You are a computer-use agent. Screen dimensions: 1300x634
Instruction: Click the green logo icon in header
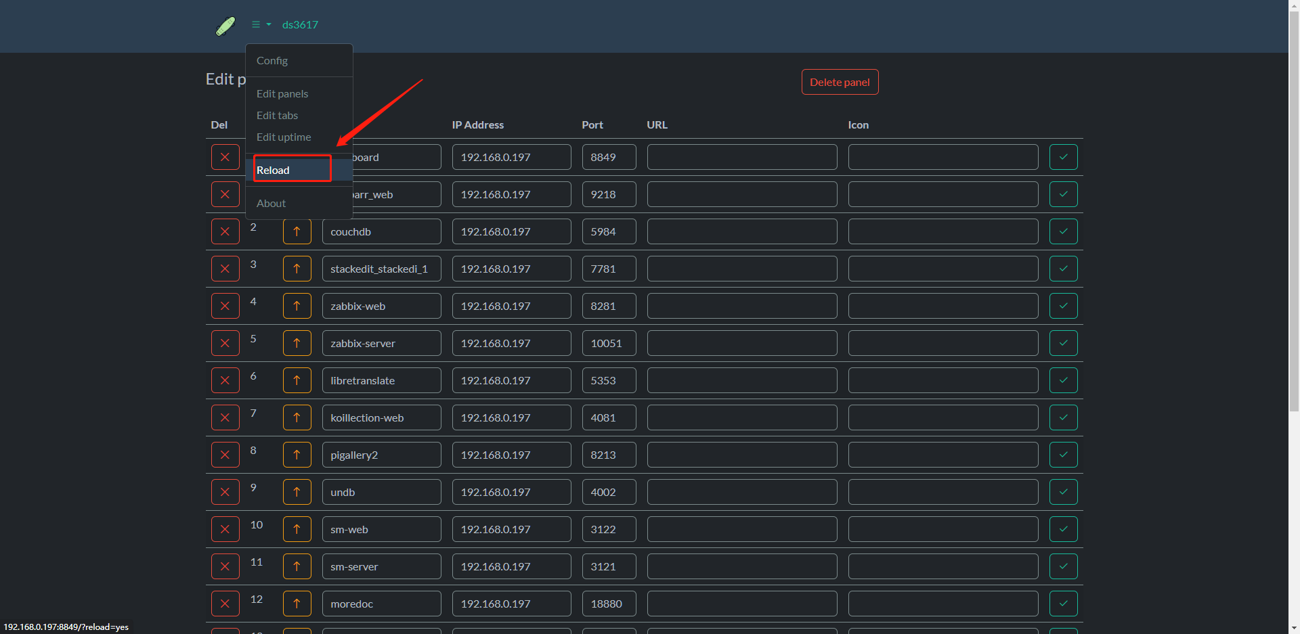[225, 26]
